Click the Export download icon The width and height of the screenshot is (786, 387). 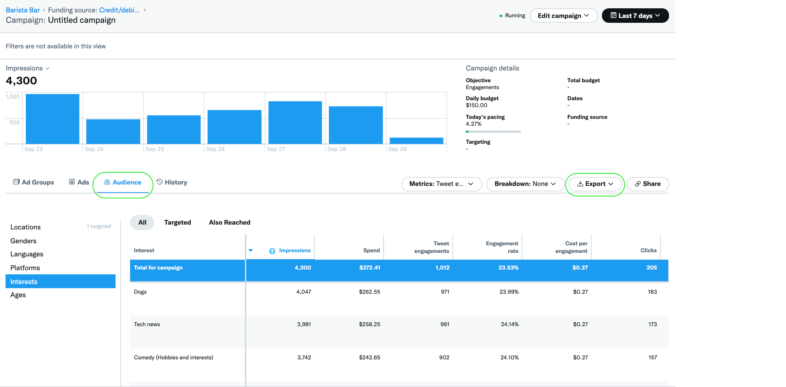point(580,184)
